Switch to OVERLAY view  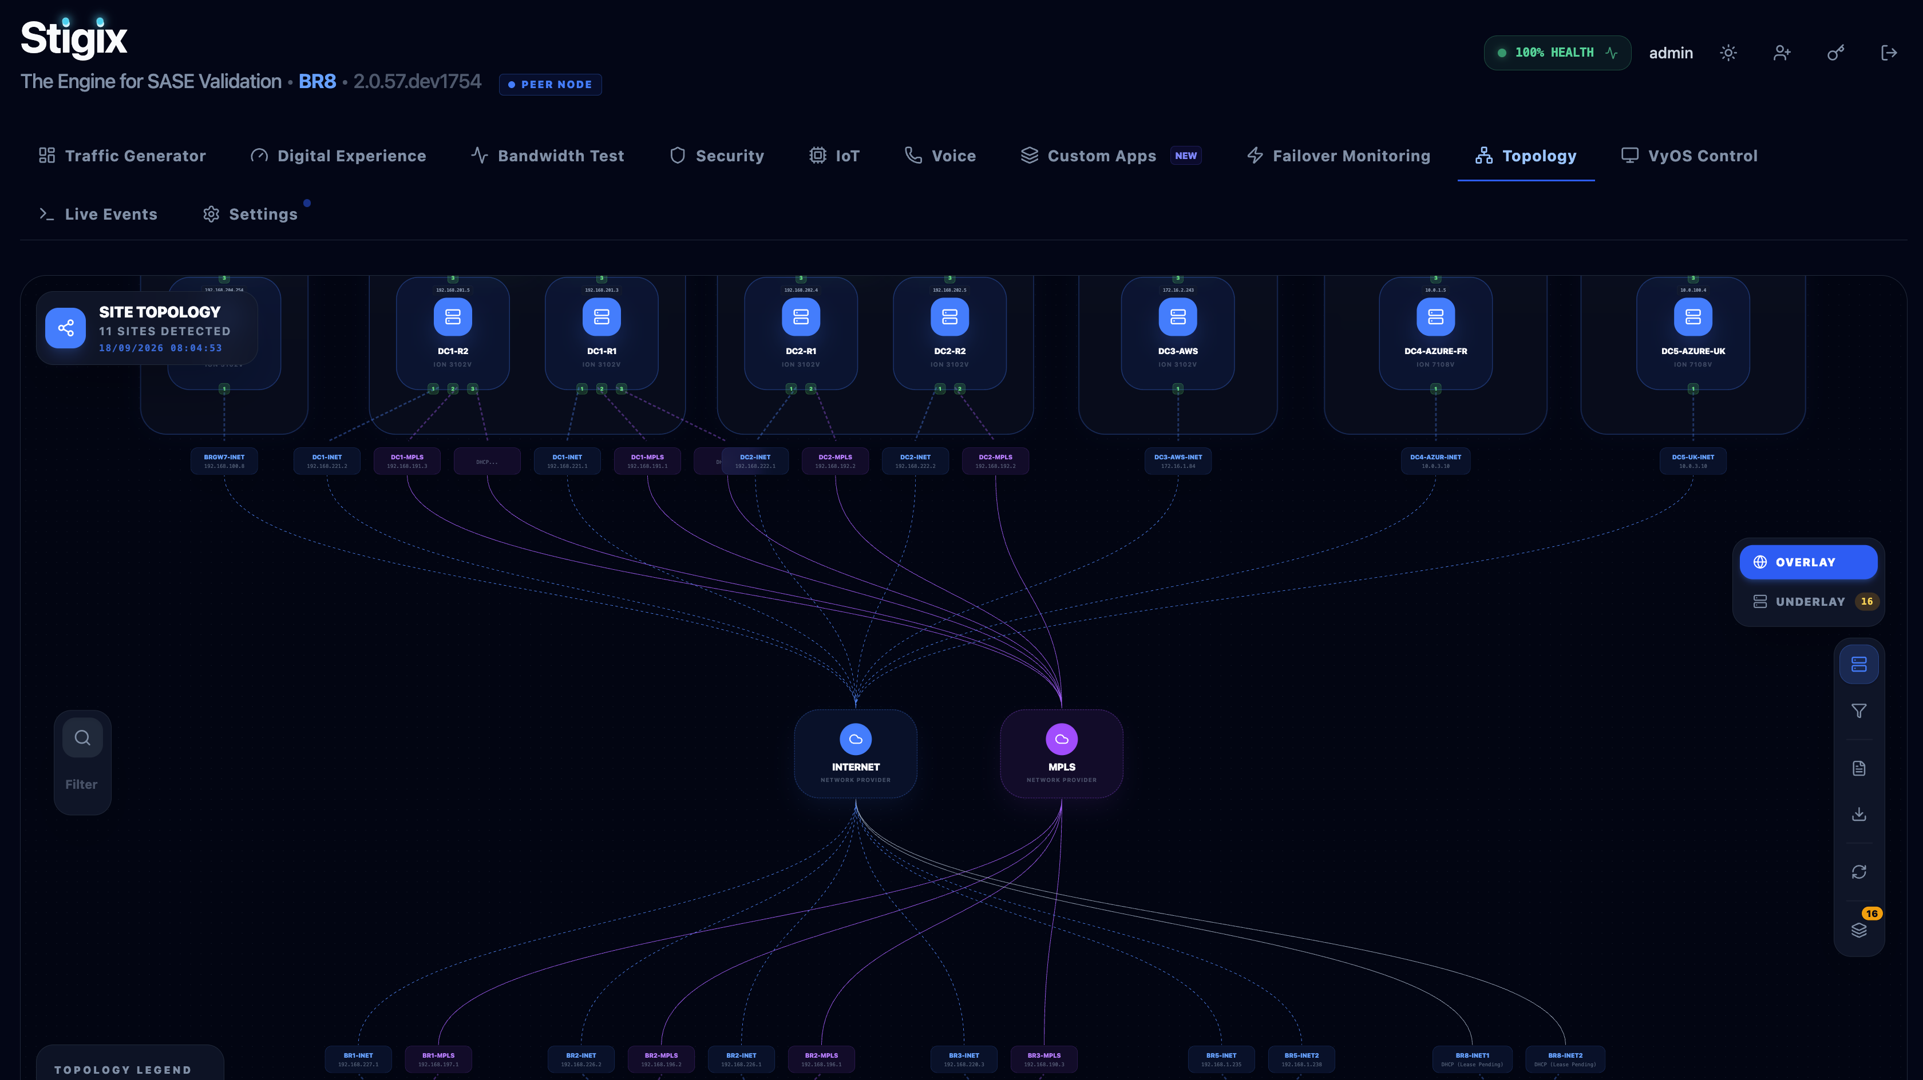[1808, 562]
